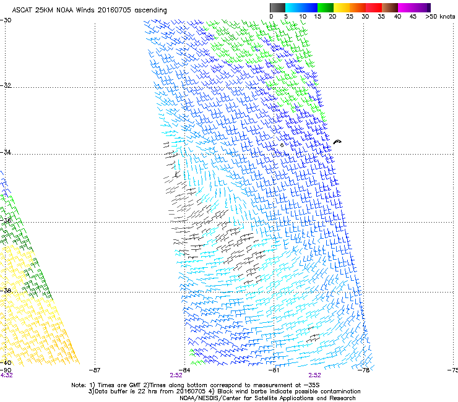Click the purple '4:32' swath time label
Image resolution: width=458 pixels, height=402 pixels.
tap(6, 375)
